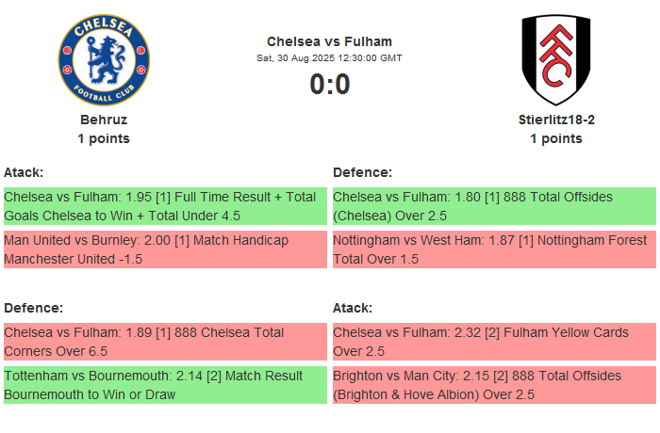Click the lower-left 'Defence:' heading
The width and height of the screenshot is (660, 433).
(33, 308)
